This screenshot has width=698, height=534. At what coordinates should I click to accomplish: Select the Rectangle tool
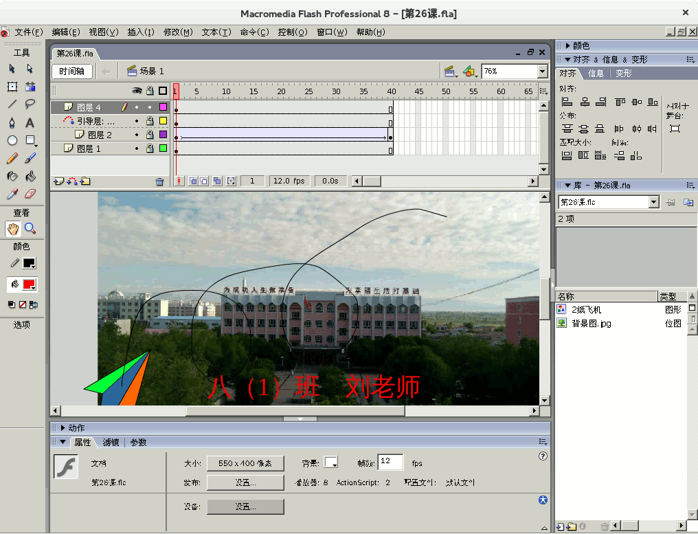tap(30, 140)
